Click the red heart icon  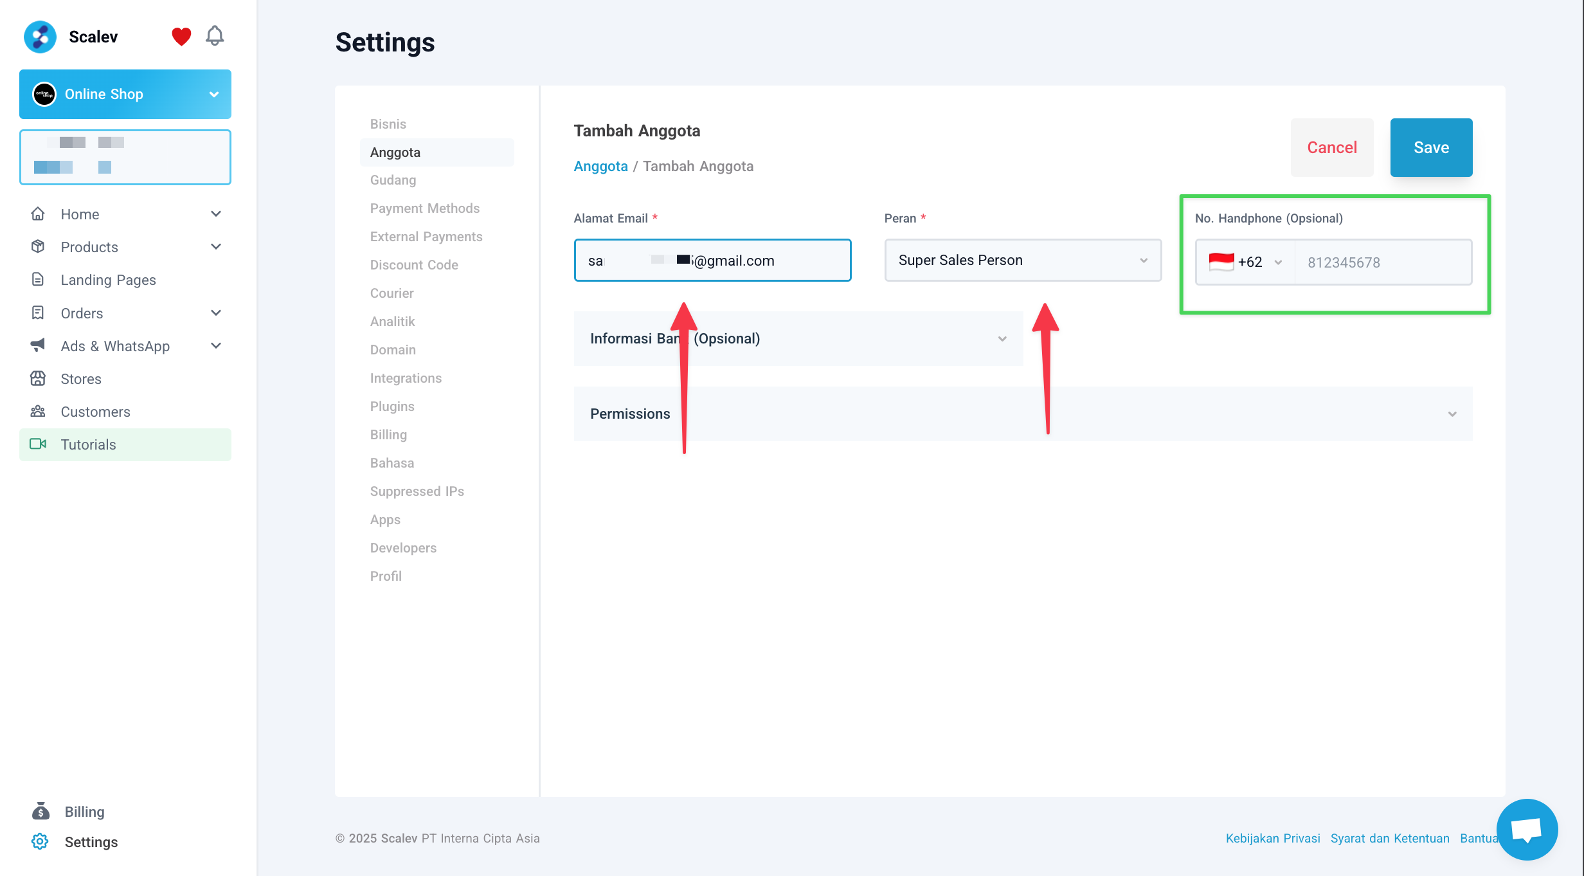pyautogui.click(x=181, y=37)
